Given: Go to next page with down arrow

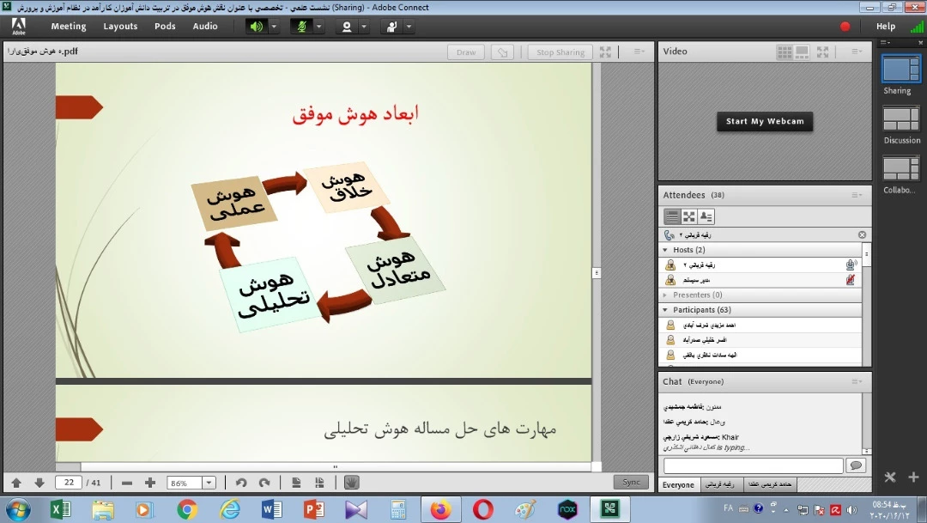Looking at the screenshot, I should pyautogui.click(x=39, y=483).
